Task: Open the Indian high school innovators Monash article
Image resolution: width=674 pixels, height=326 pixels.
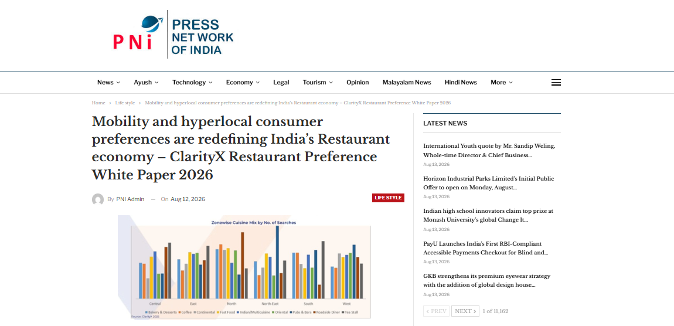Action: pos(488,215)
